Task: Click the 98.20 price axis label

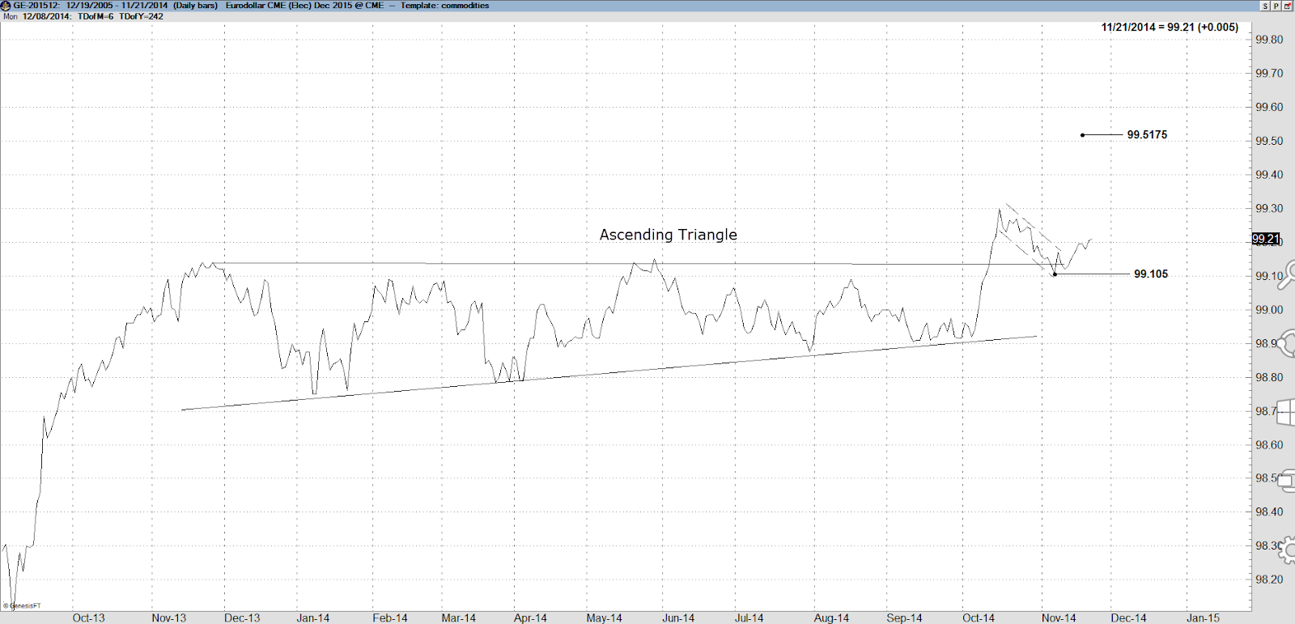Action: (x=1268, y=579)
